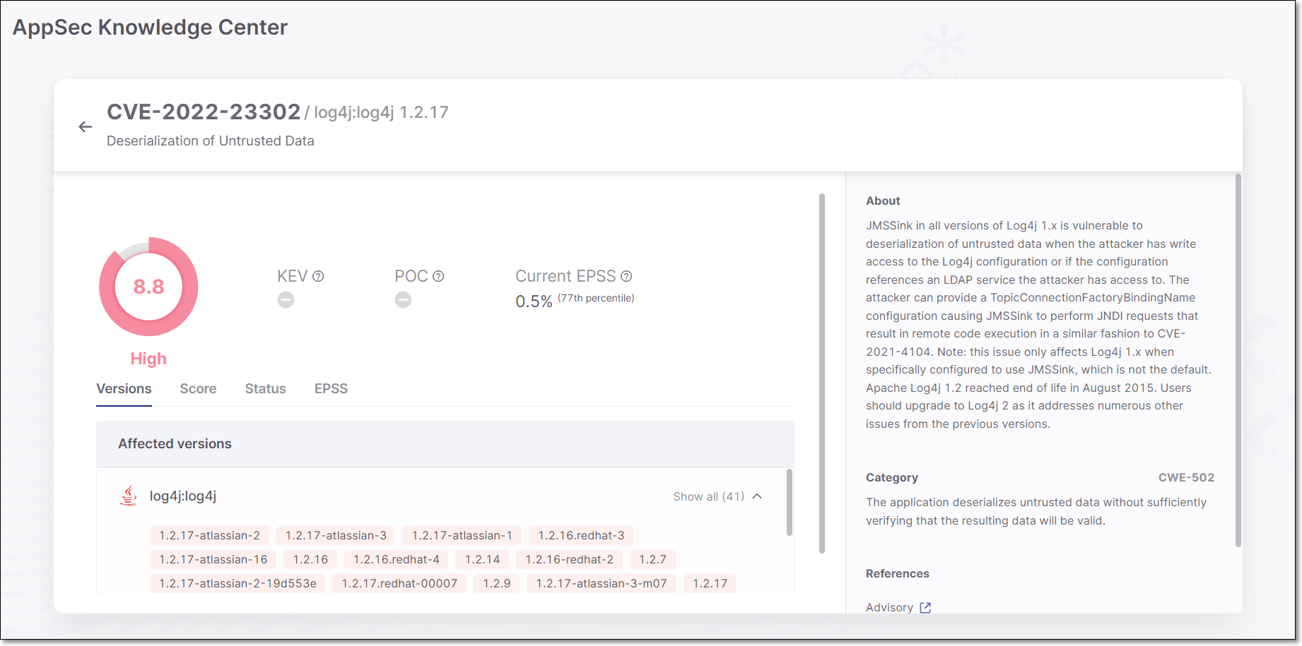Click the 8.8 severity score gauge
The height and width of the screenshot is (646, 1302).
pyautogui.click(x=148, y=287)
